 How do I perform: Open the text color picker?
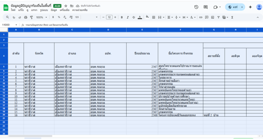click(x=140, y=17)
